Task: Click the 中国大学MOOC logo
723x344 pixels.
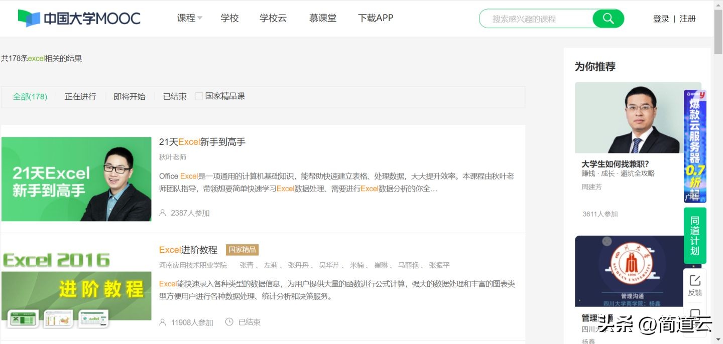Action: (79, 19)
